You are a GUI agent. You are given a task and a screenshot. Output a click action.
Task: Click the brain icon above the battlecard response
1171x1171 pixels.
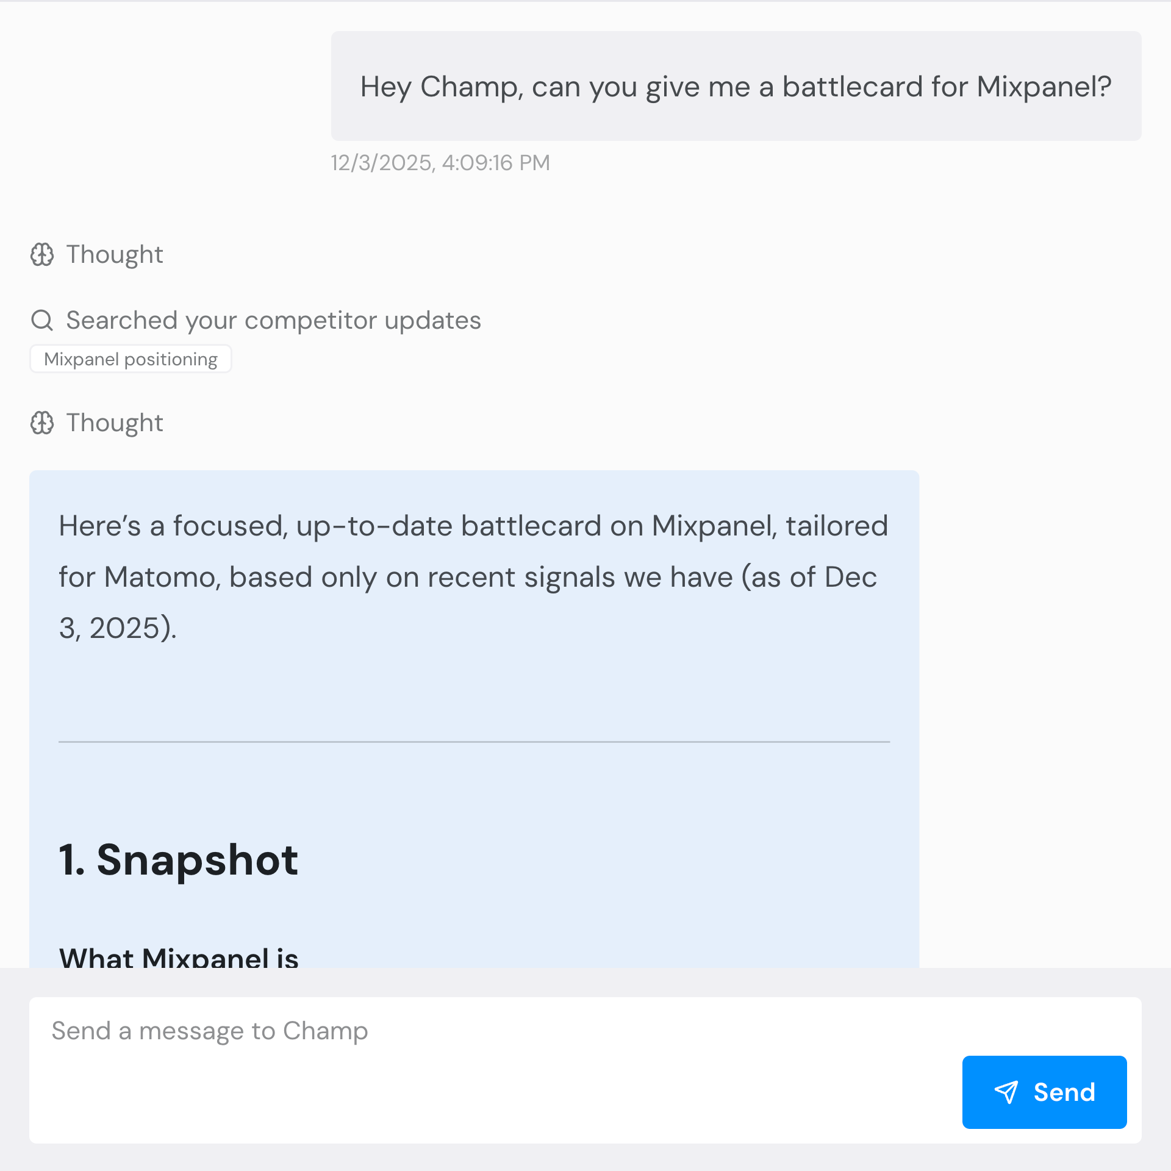(x=43, y=423)
